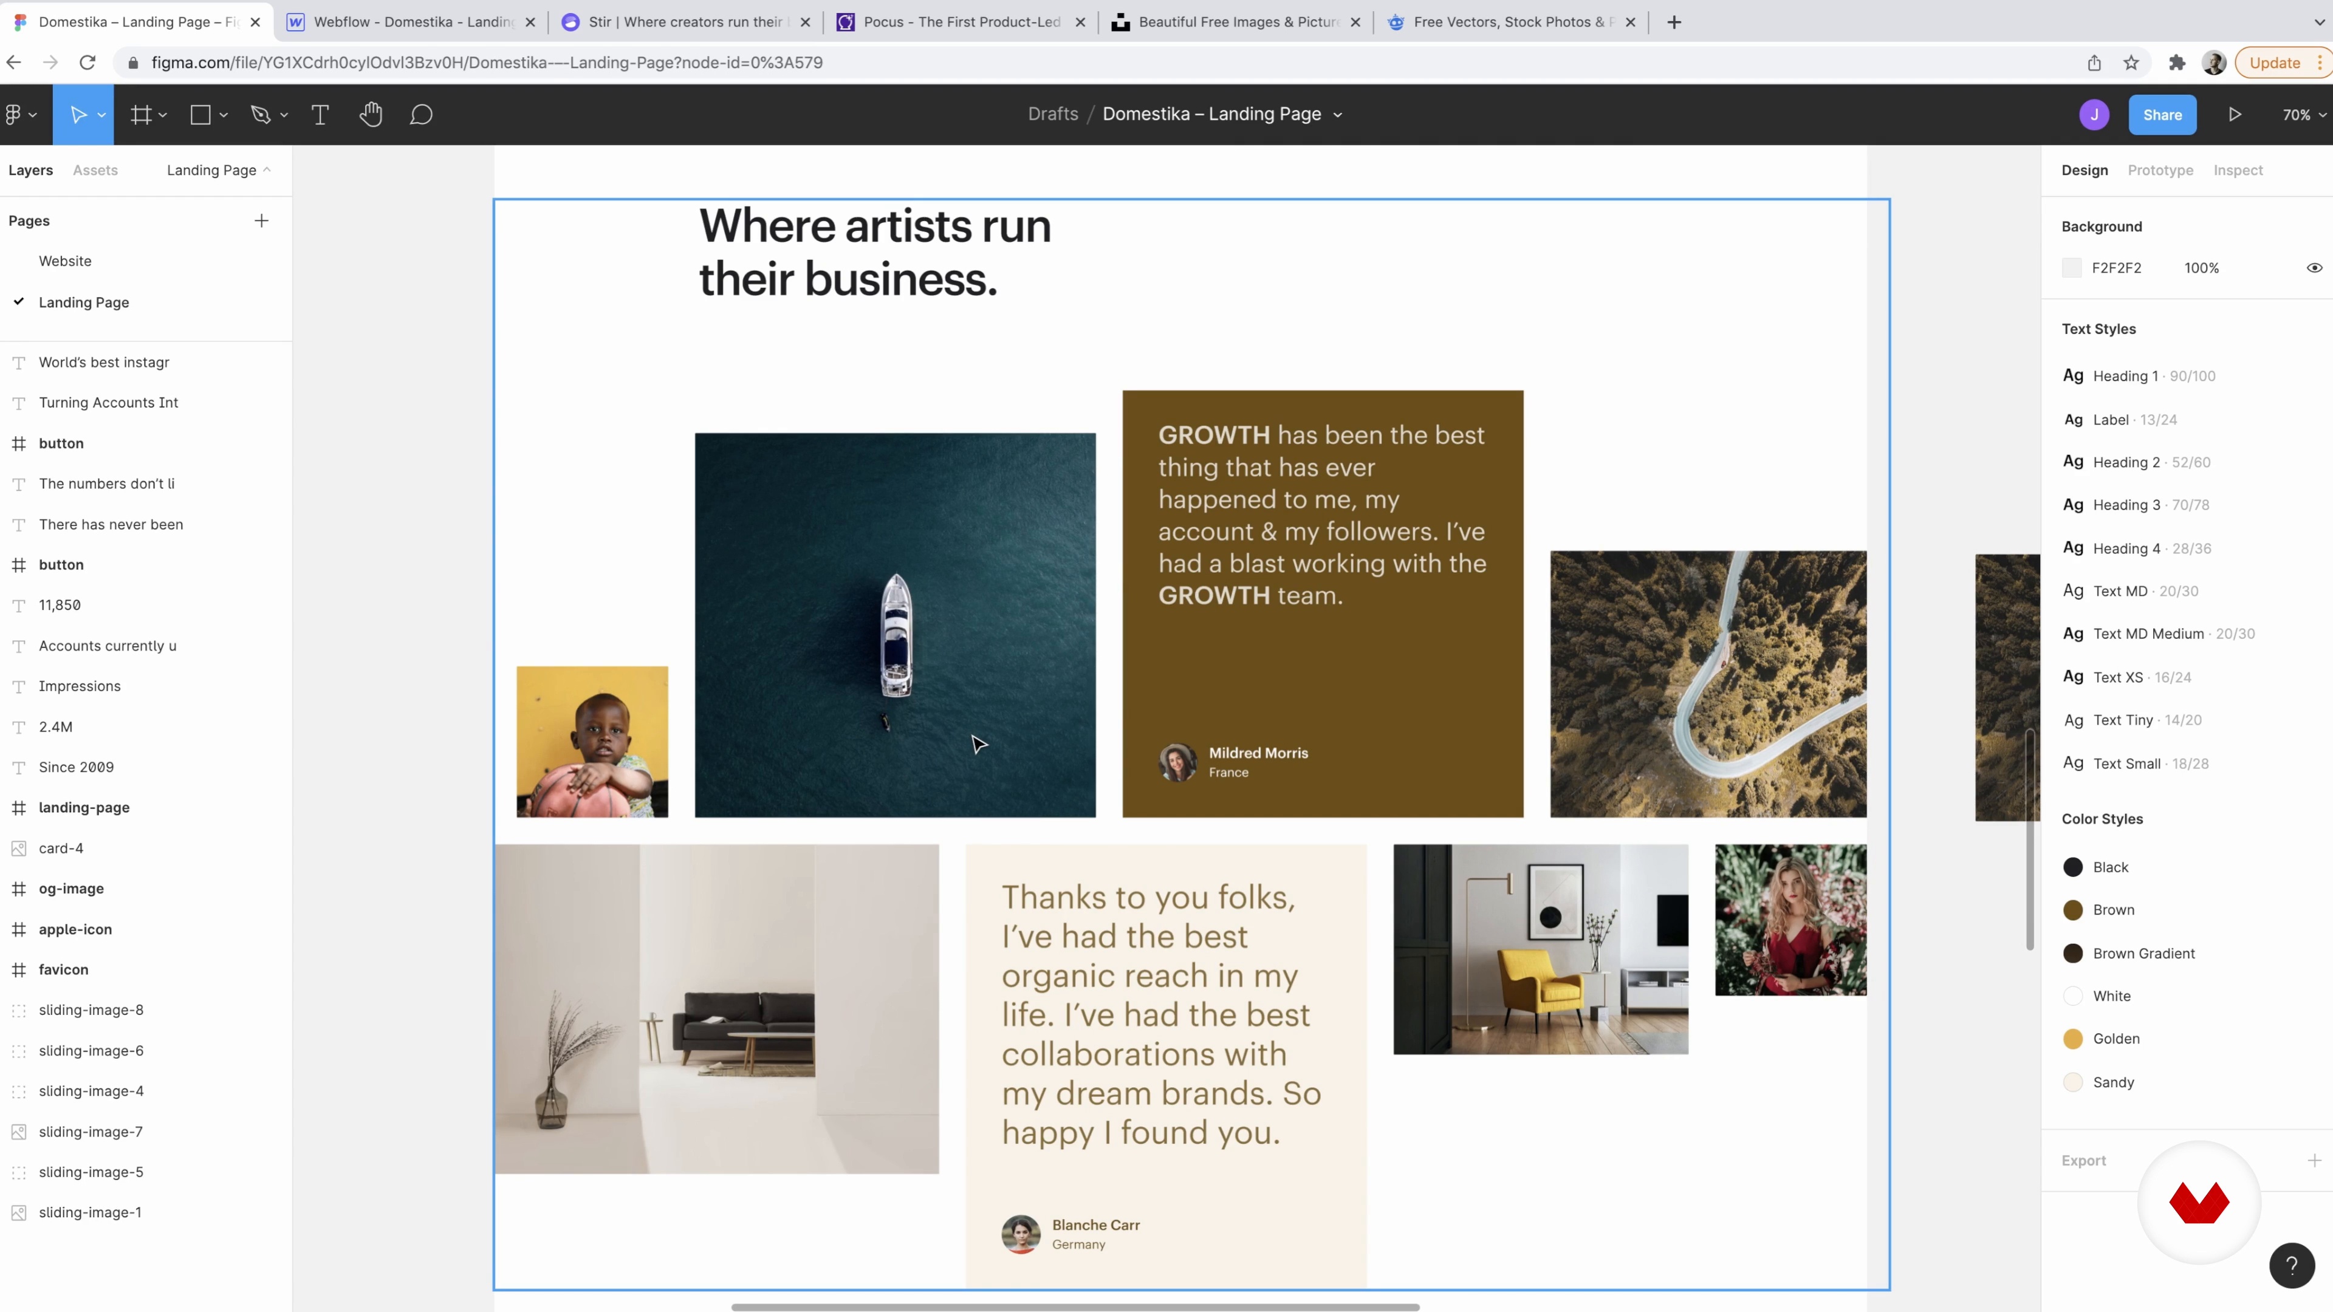
Task: Collapse the Landing Page pages list
Action: pos(218,170)
